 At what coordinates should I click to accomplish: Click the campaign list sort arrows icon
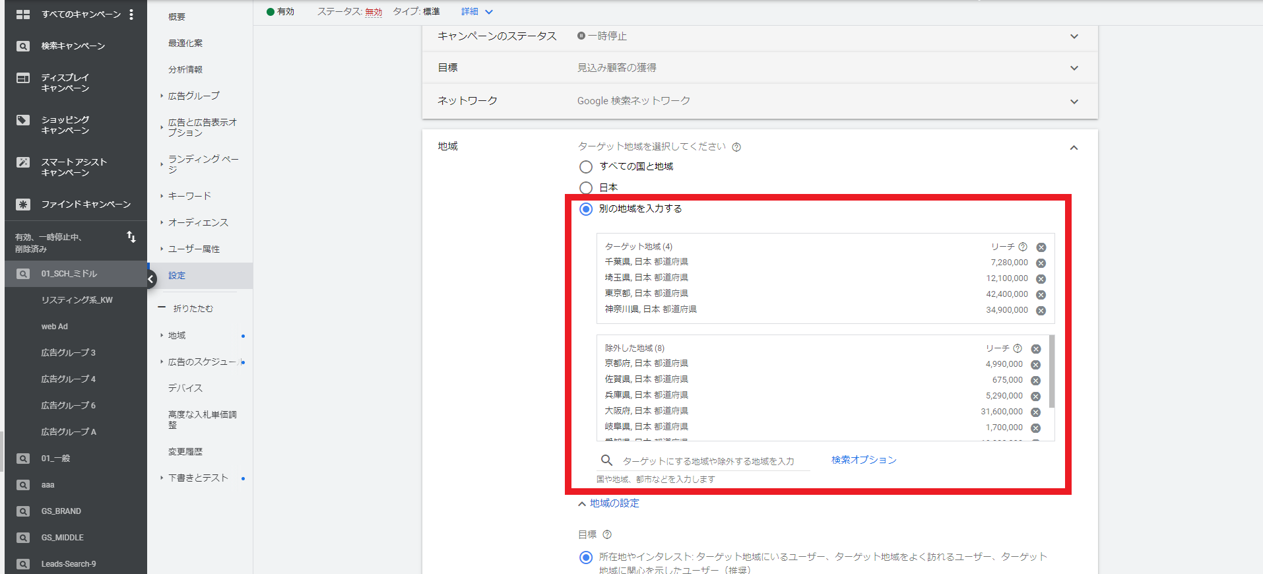131,237
